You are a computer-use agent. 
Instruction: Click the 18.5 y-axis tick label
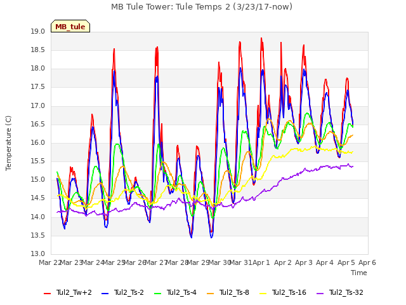tap(38, 50)
